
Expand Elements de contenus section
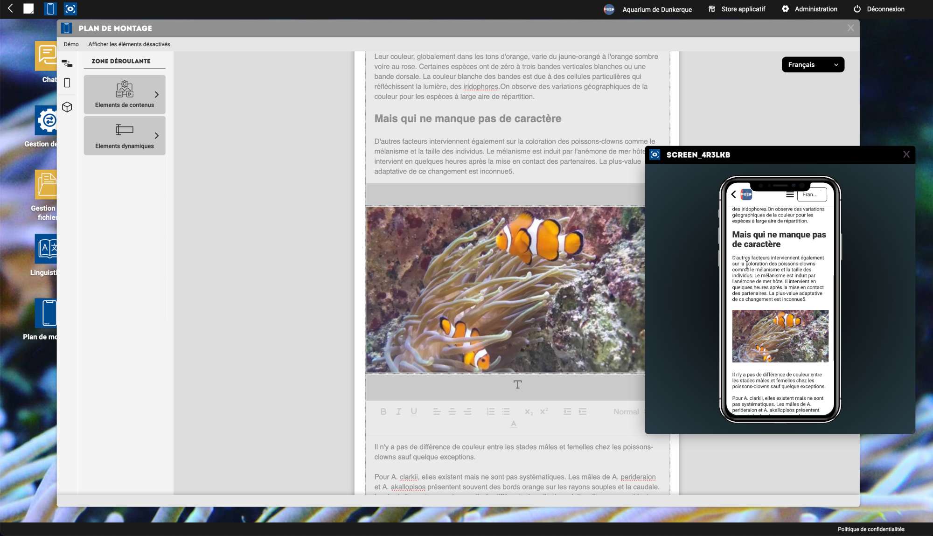pos(125,95)
